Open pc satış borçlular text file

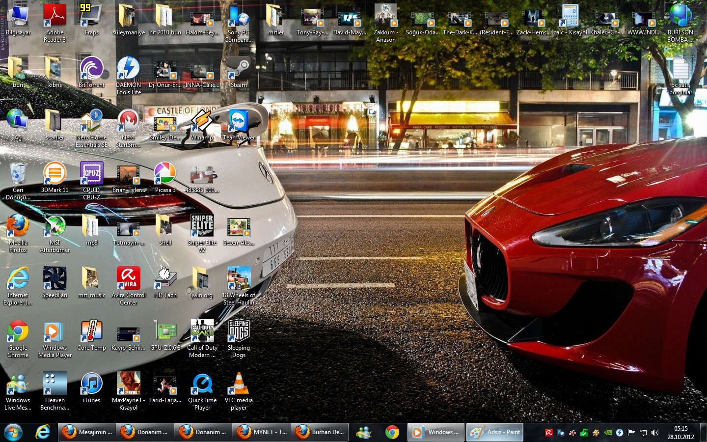pyautogui.click(x=680, y=77)
